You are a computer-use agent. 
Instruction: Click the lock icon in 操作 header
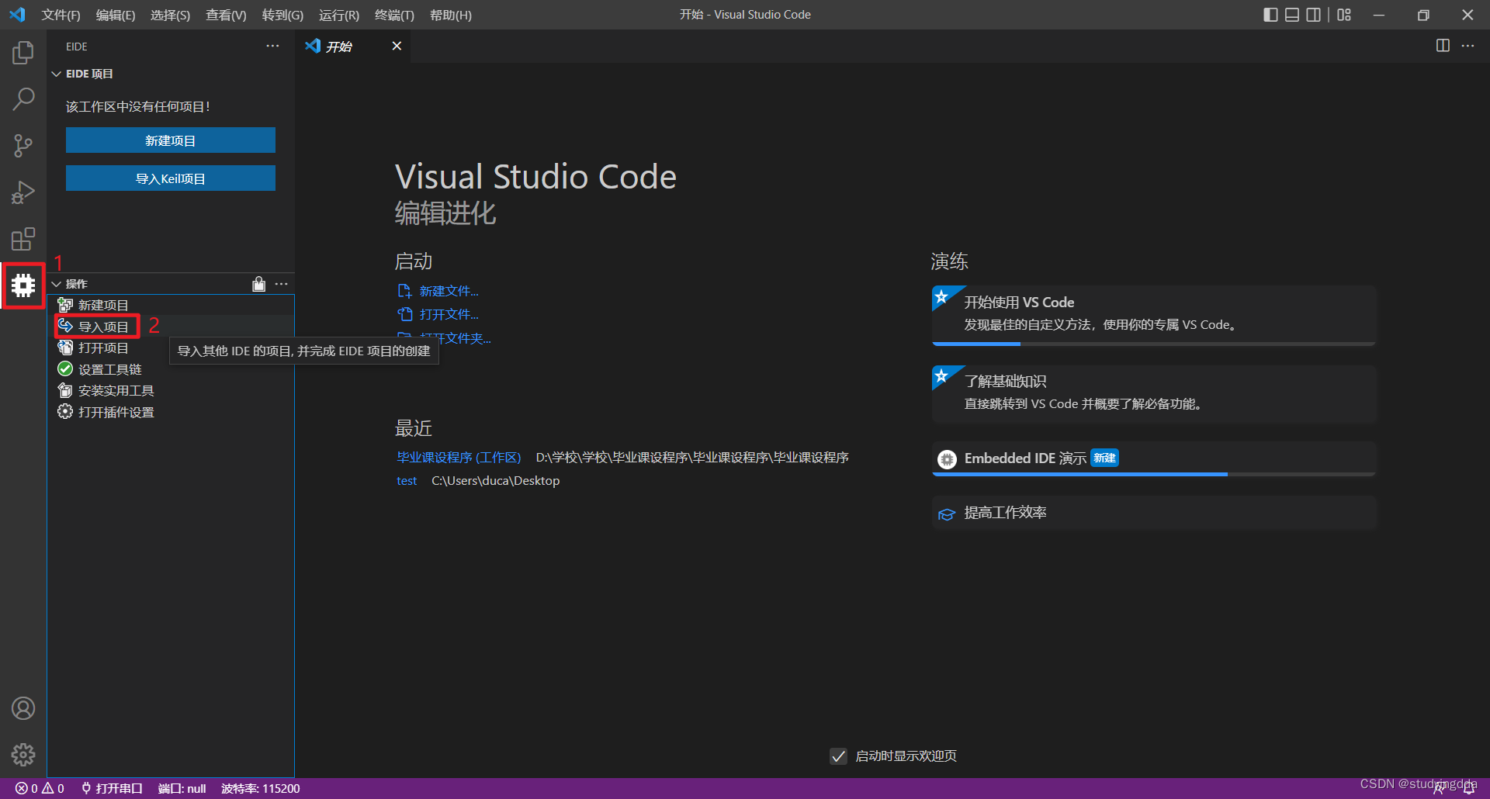(x=259, y=284)
